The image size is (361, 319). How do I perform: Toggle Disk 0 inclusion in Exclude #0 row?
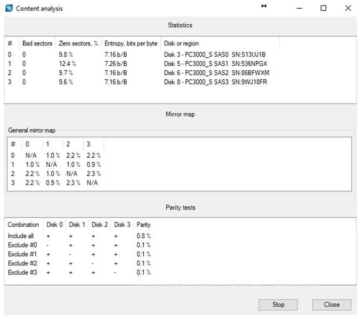point(47,245)
